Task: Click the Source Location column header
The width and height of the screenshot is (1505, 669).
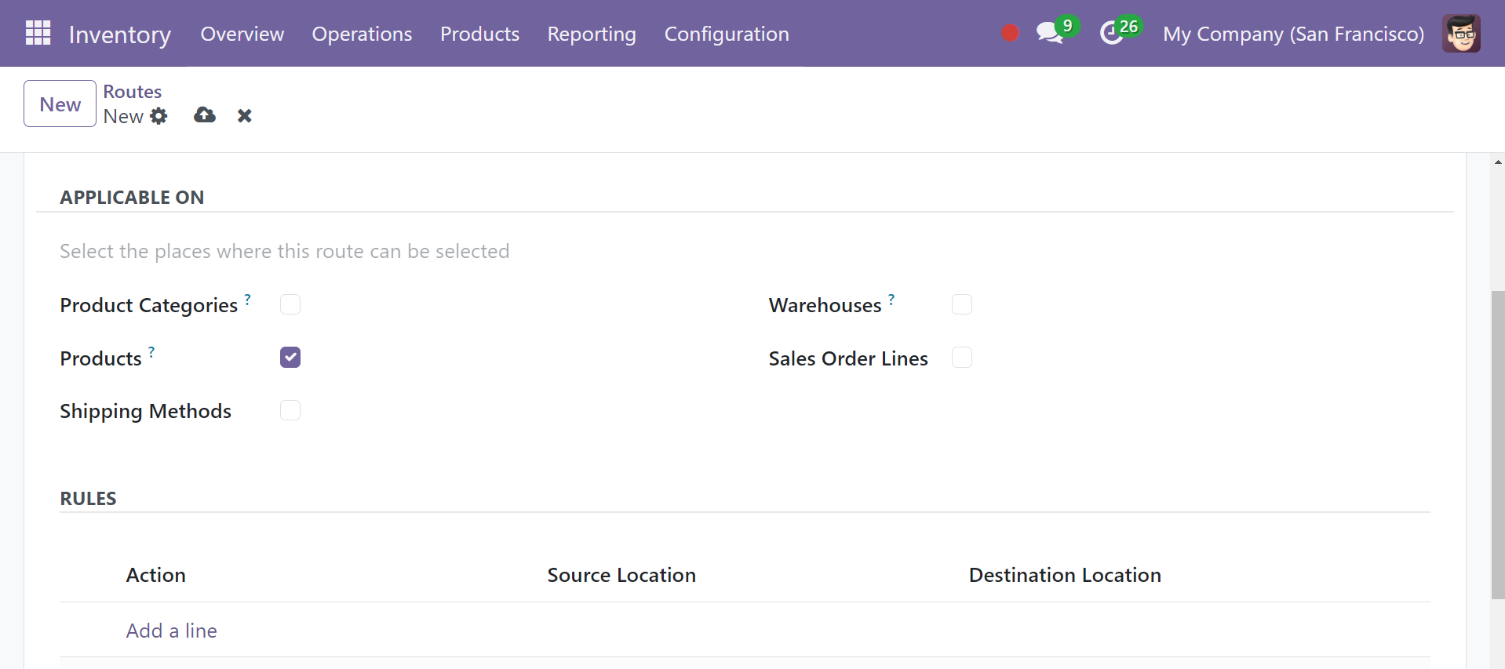Action: (621, 575)
